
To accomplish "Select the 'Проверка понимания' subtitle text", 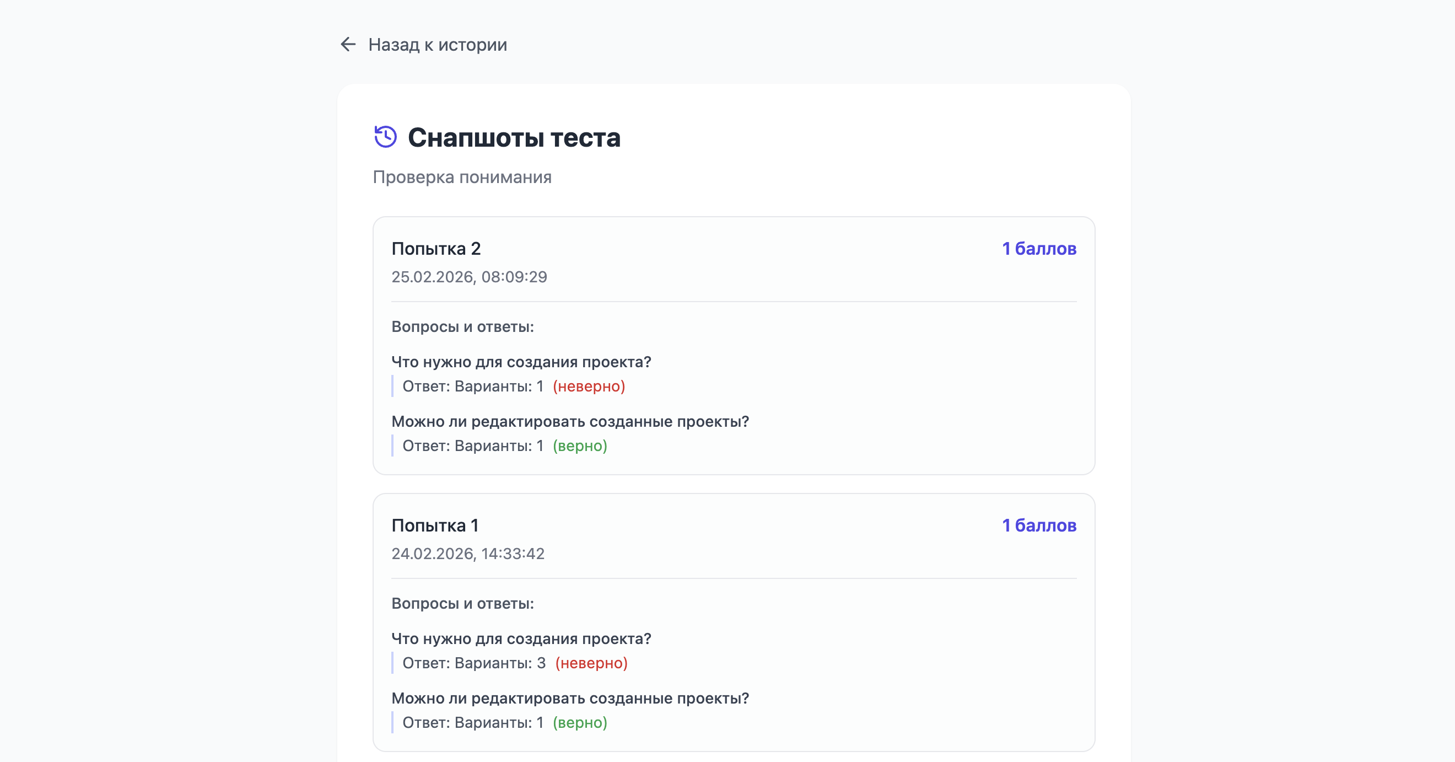I will [x=462, y=177].
